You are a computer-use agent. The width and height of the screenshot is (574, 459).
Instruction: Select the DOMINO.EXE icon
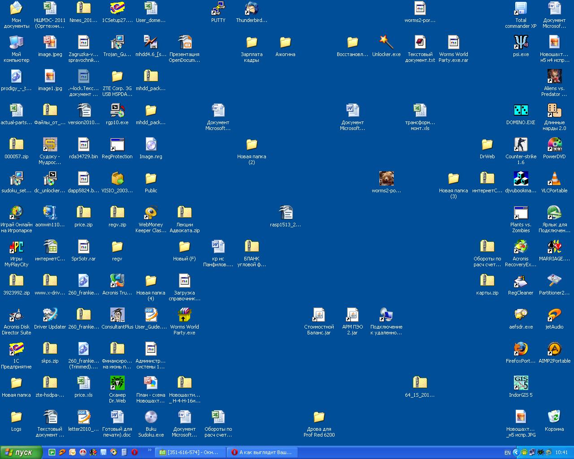click(x=521, y=111)
